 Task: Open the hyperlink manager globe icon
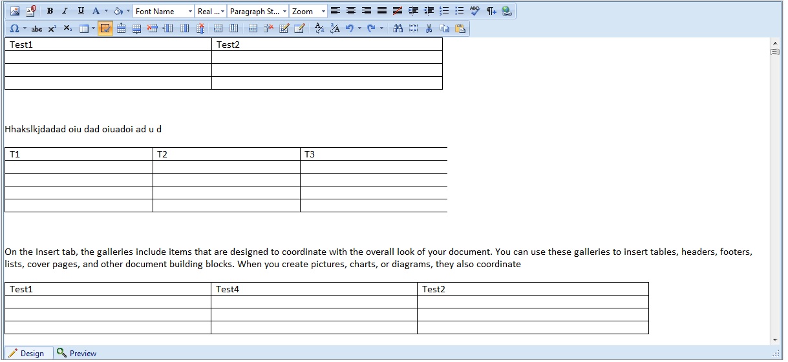(x=507, y=11)
